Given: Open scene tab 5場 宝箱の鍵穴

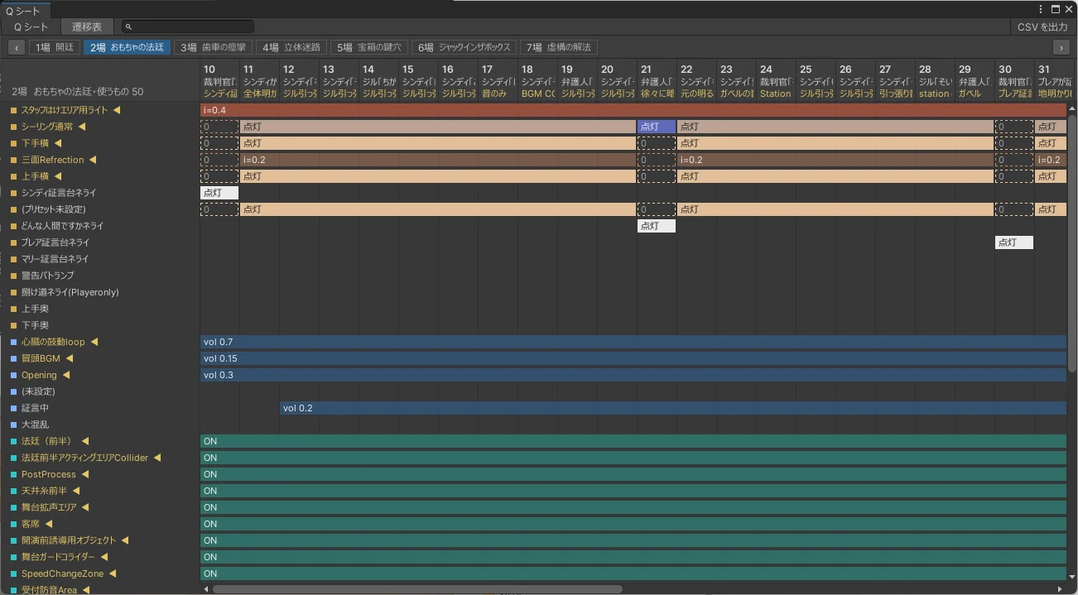Looking at the screenshot, I should tap(369, 47).
